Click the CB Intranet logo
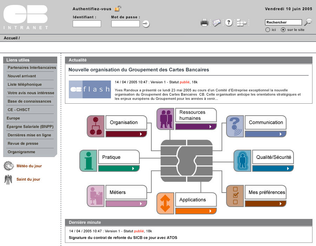 [26, 17]
